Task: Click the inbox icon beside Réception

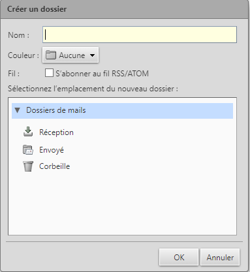Action: [28, 132]
